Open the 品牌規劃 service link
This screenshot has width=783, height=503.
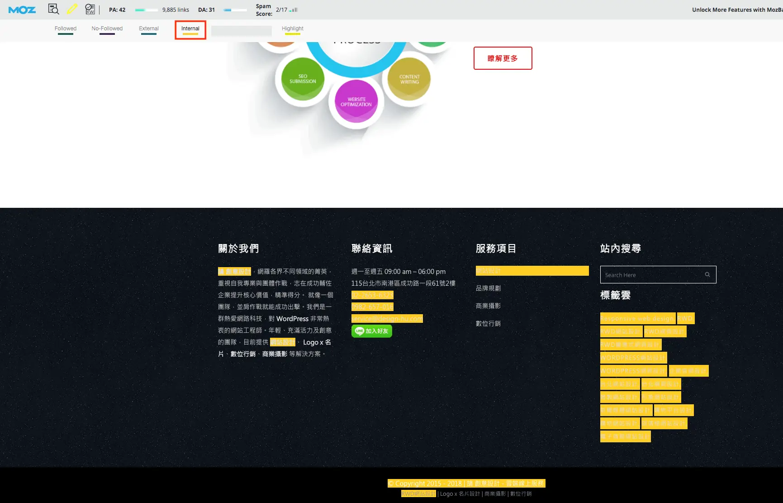[489, 288]
